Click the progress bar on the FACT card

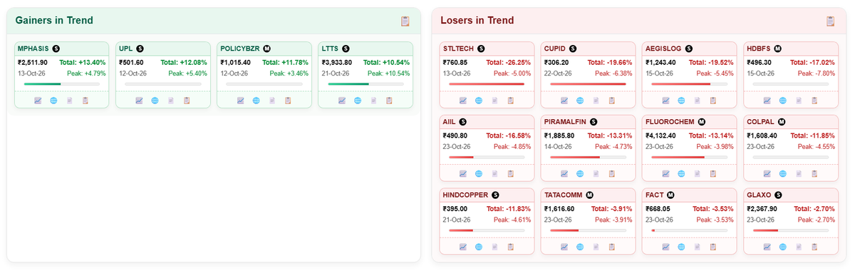[x=689, y=230]
